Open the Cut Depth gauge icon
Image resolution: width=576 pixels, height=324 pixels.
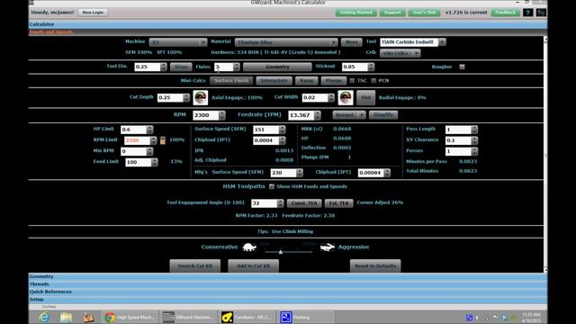200,98
